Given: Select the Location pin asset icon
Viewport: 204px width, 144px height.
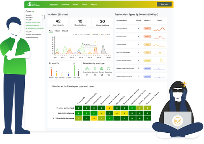Looking at the screenshot, I should coord(95,69).
